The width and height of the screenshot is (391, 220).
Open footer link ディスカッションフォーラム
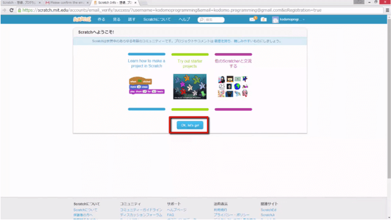pyautogui.click(x=141, y=215)
